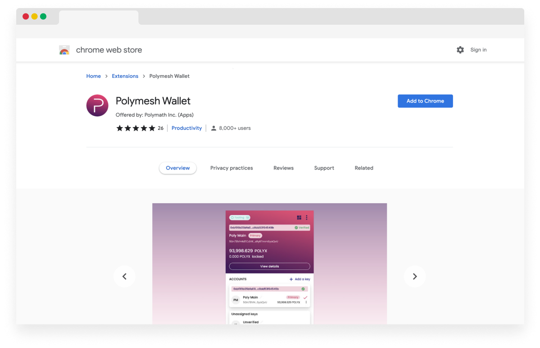Click Add a key in Accounts

pos(299,279)
